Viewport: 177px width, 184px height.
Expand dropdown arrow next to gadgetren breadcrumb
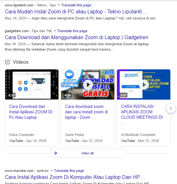coord(55,31)
